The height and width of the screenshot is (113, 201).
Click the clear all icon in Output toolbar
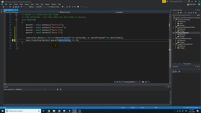[x=57, y=89]
